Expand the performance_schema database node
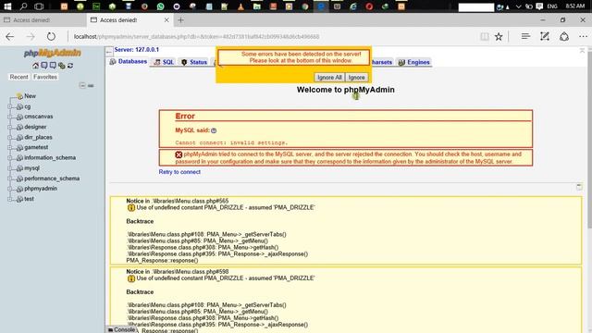The height and width of the screenshot is (333, 592). [10, 179]
